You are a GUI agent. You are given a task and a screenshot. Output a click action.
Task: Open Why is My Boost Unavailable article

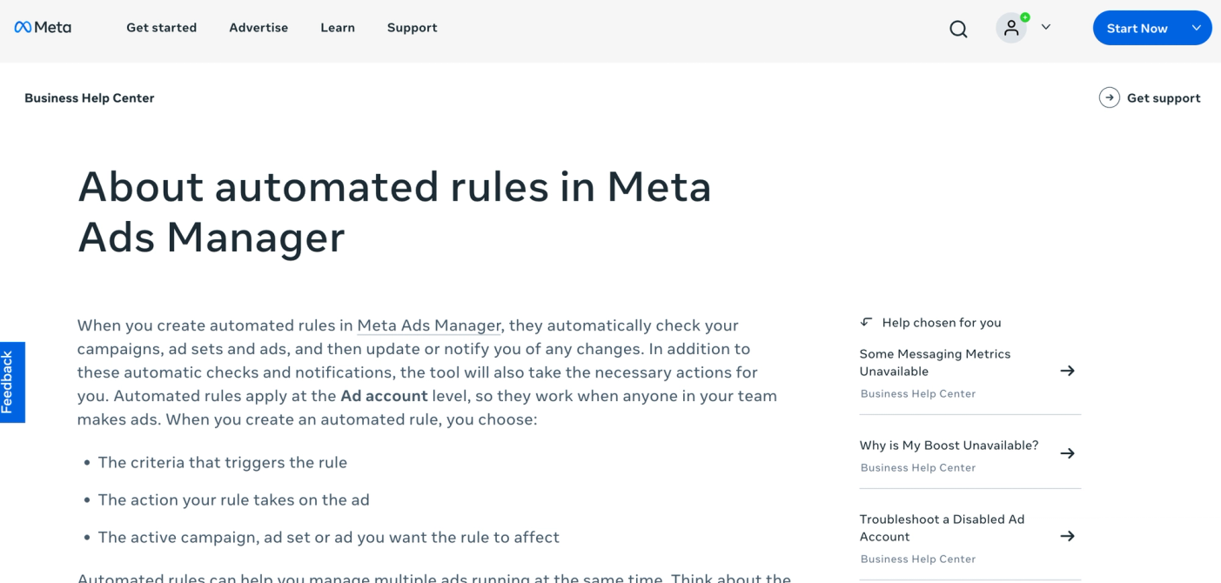tap(949, 446)
